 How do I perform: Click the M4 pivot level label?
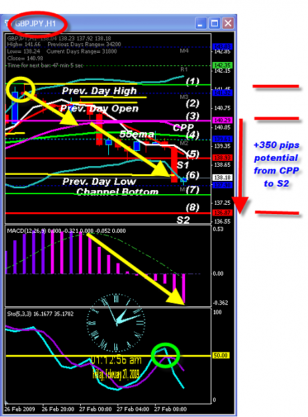click(x=184, y=51)
